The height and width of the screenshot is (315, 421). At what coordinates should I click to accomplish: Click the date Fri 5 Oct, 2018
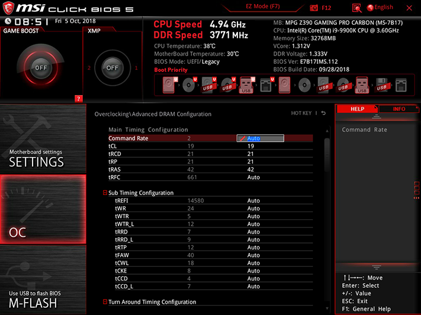coord(75,21)
